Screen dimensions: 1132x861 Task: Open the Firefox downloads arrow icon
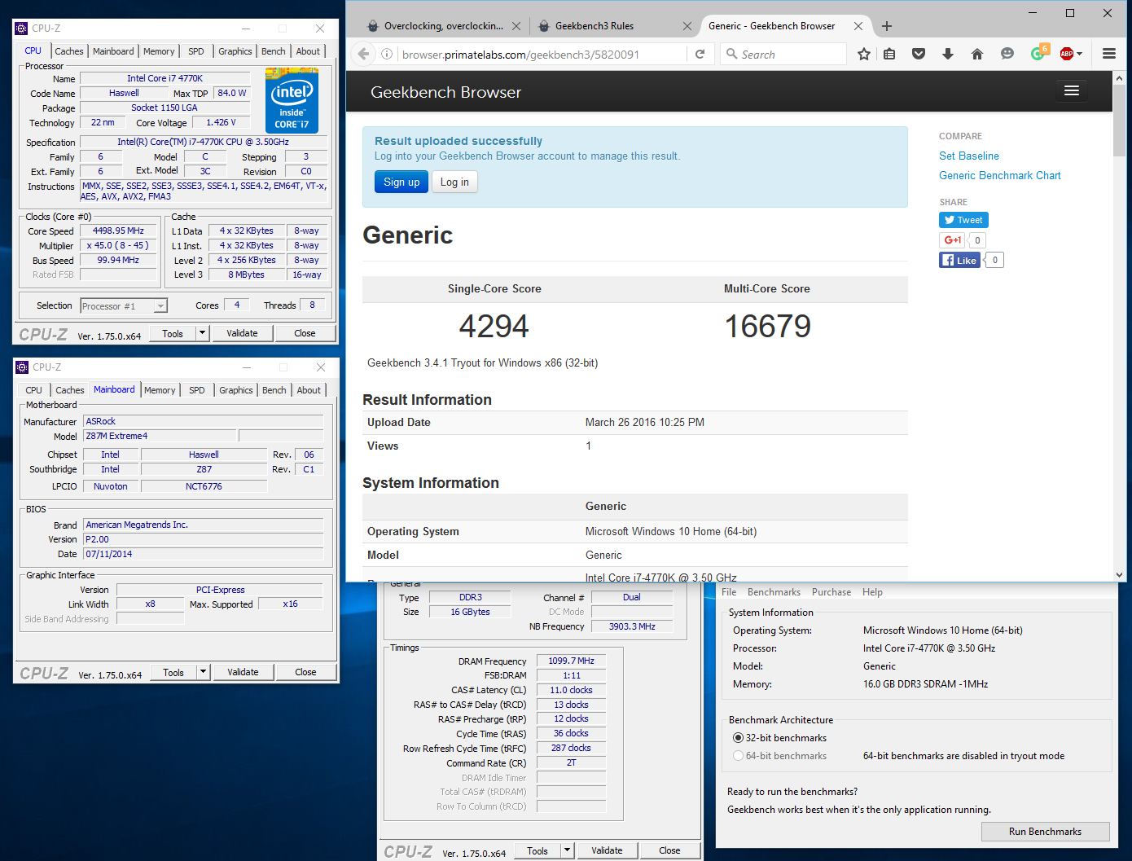[x=948, y=54]
